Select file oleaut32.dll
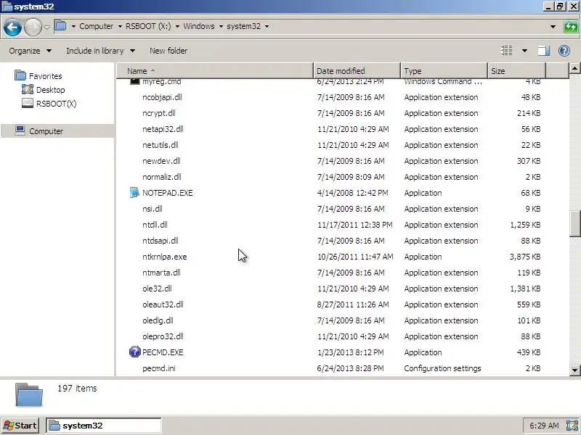 163,304
